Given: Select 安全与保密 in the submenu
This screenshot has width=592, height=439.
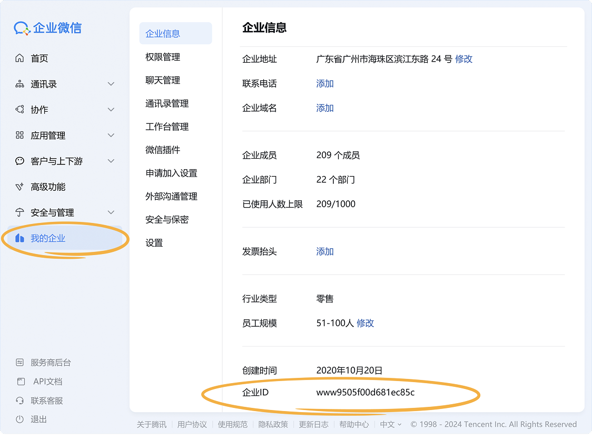Looking at the screenshot, I should pyautogui.click(x=167, y=219).
